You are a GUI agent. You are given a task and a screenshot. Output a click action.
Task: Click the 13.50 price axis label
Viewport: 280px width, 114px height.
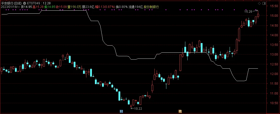click(274, 45)
